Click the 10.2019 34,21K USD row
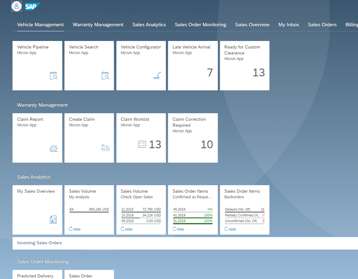This screenshot has height=279, width=358. click(141, 216)
